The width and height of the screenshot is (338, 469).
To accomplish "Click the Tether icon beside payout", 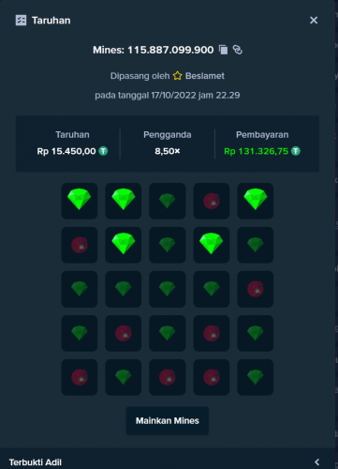I will [x=296, y=151].
